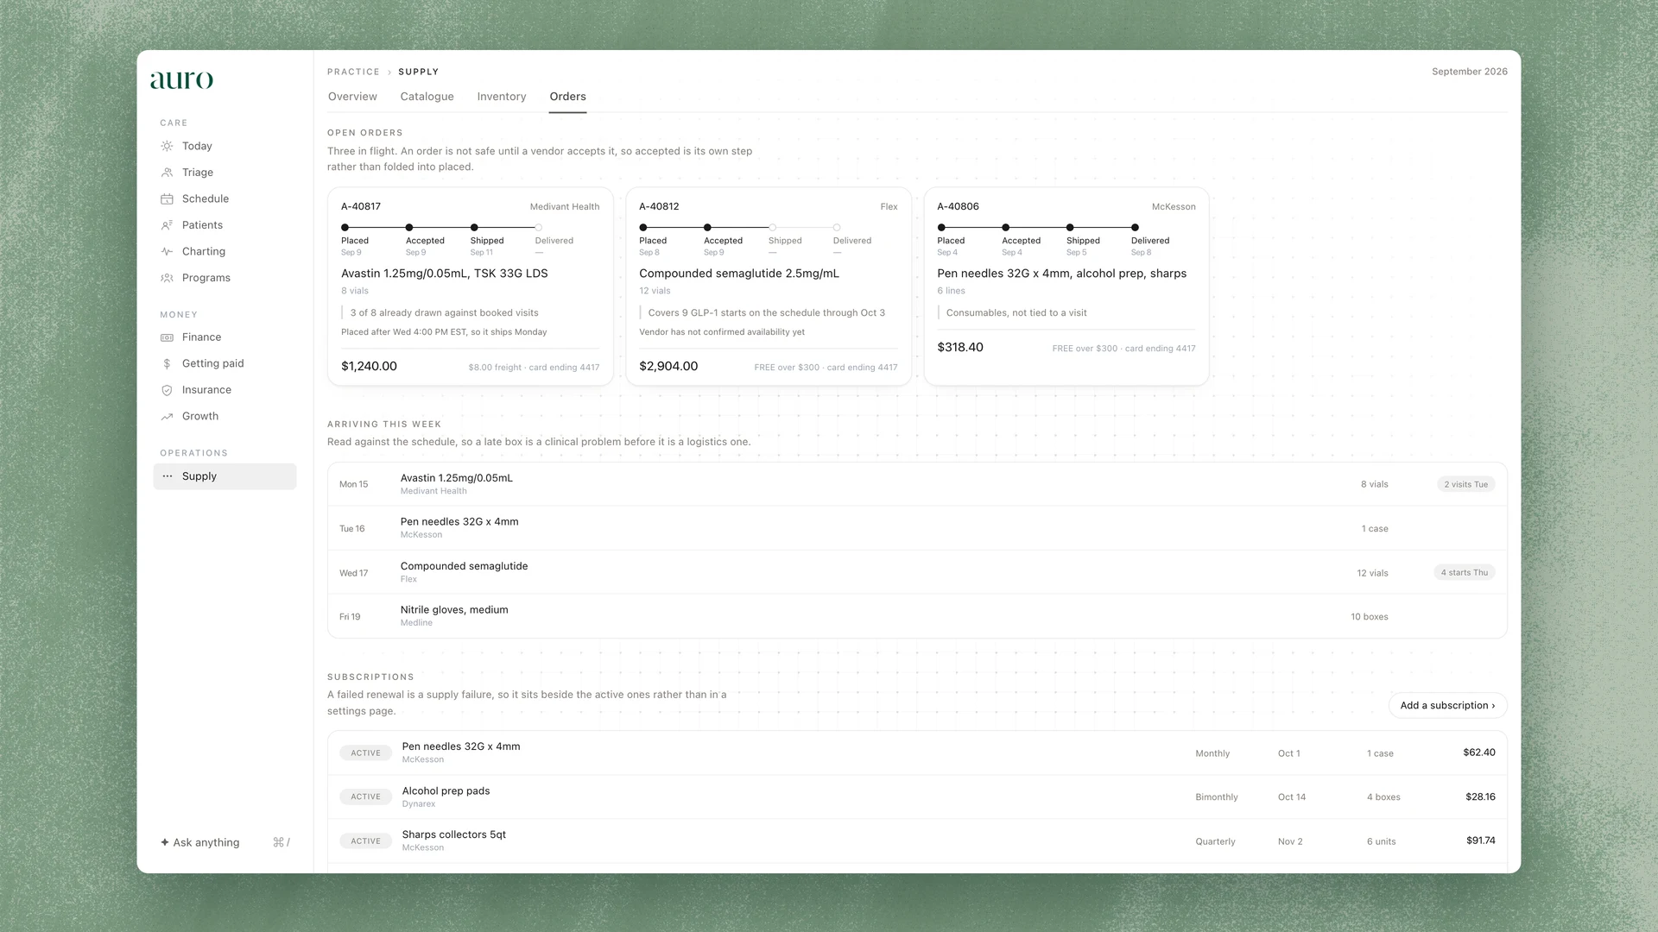The image size is (1658, 932).
Task: Click the Triage person icon
Action: pyautogui.click(x=167, y=173)
